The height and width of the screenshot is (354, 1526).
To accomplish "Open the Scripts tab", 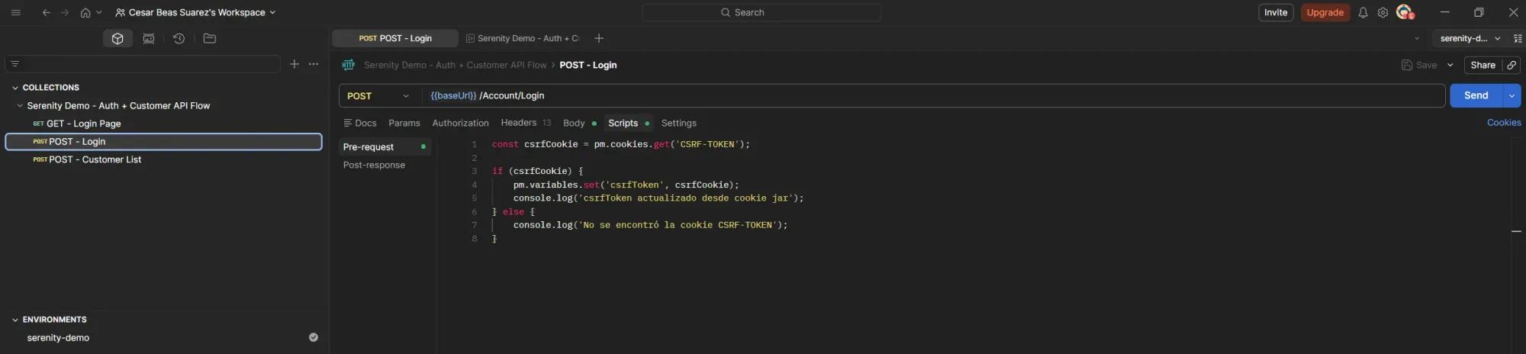I will tap(628, 123).
